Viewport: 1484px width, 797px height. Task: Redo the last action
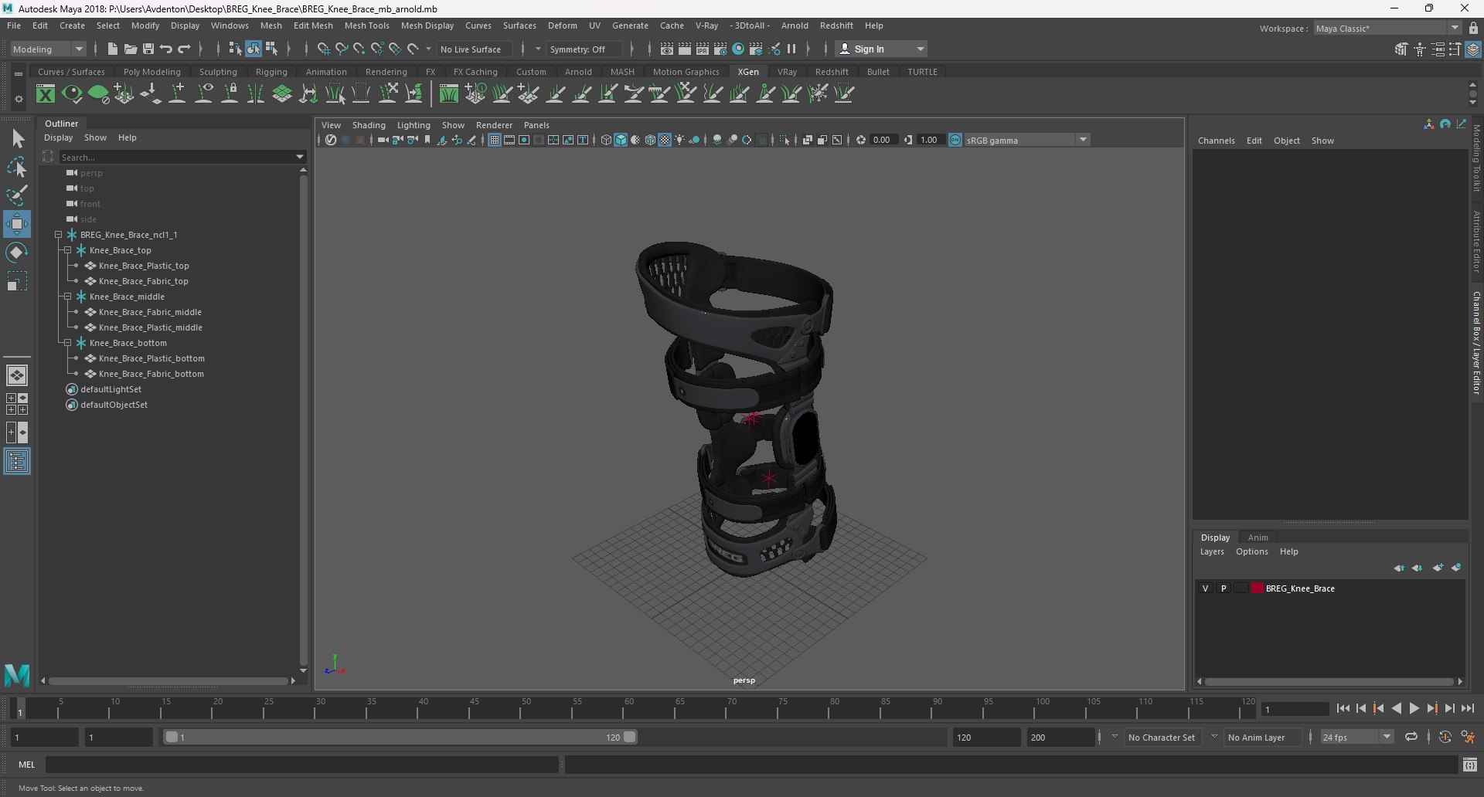pos(184,49)
